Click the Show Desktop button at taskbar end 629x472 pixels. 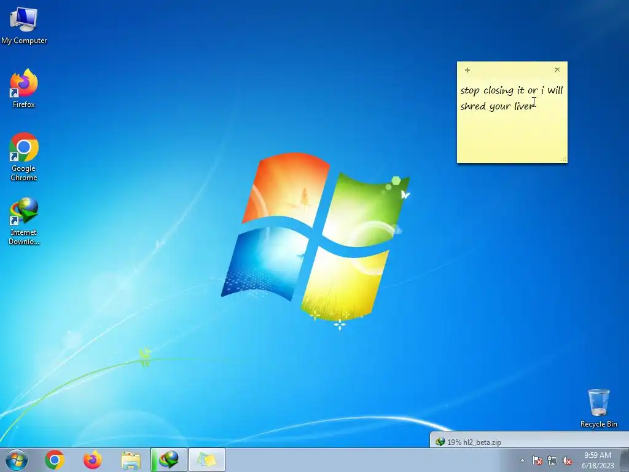pyautogui.click(x=625, y=460)
